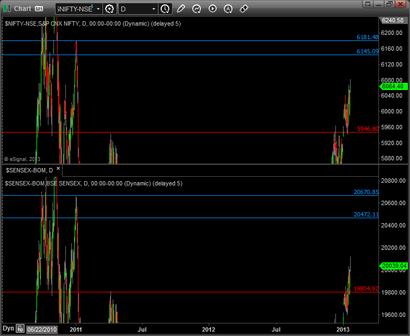Click the 5880.00 NIFTY price axis label
The image size is (410, 336).
(391, 158)
